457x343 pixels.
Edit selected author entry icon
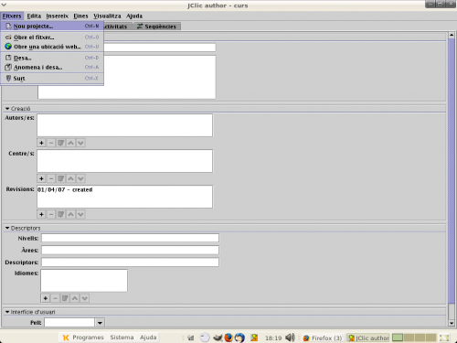tap(61, 143)
